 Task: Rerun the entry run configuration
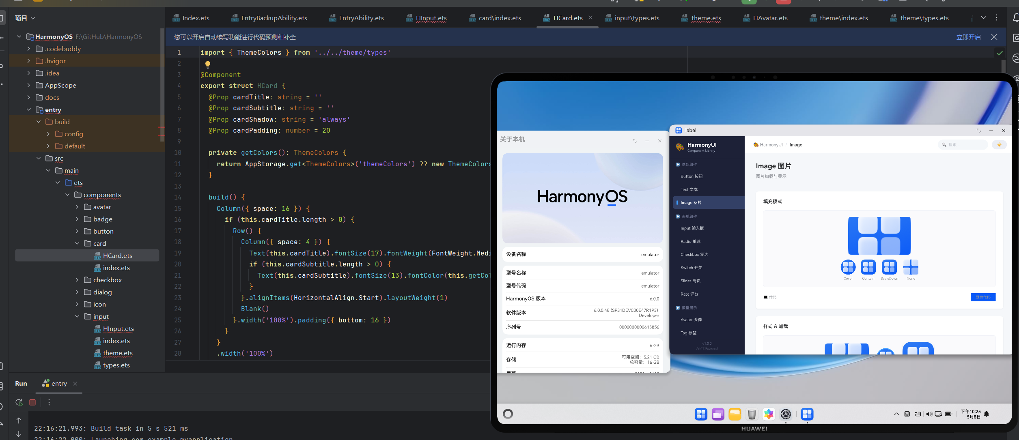[19, 402]
